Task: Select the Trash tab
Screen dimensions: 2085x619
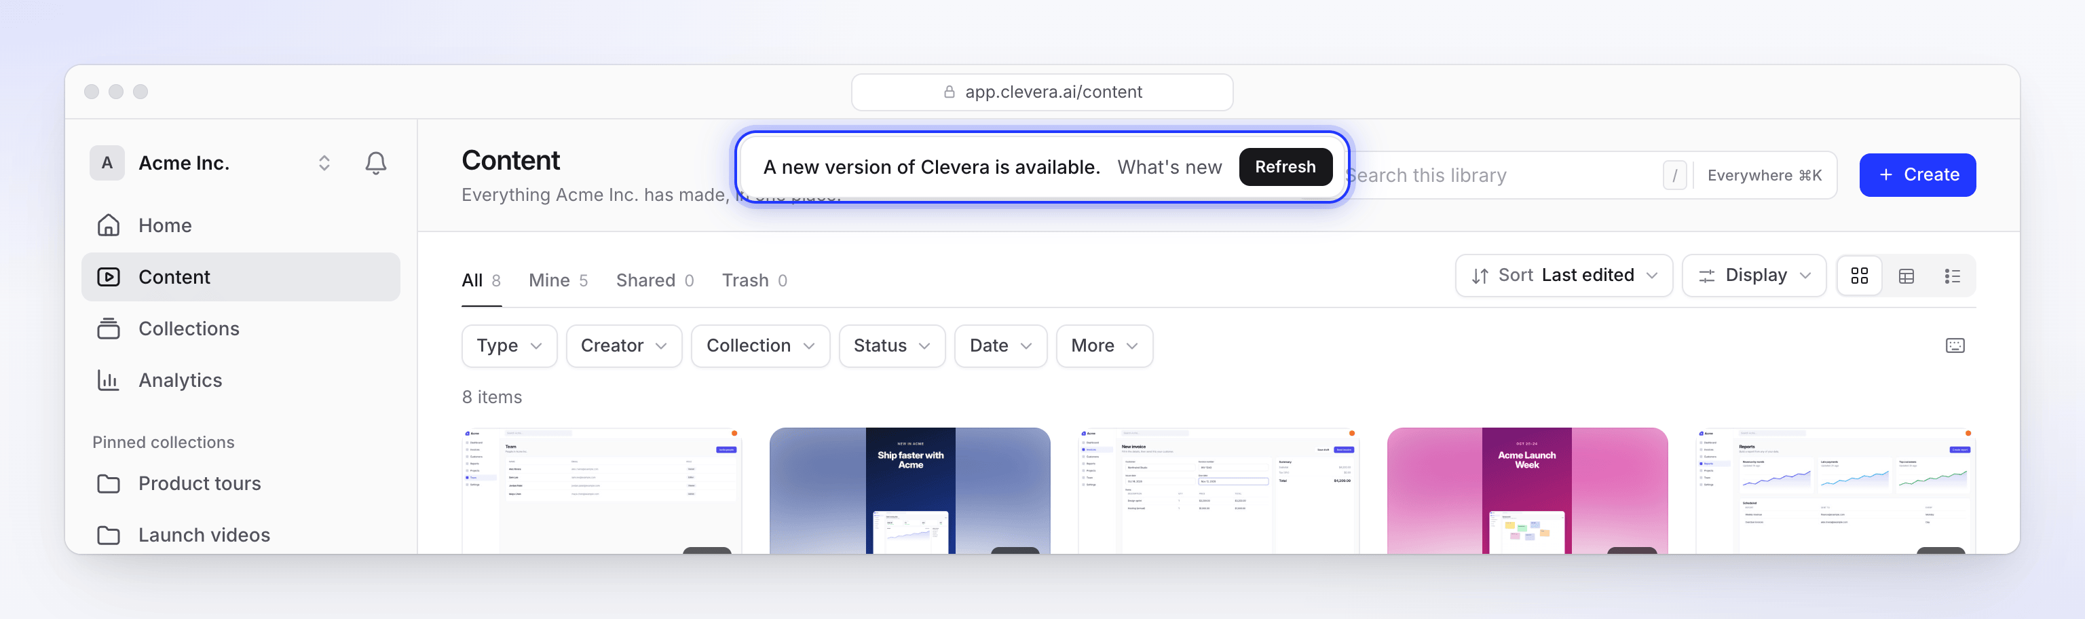Action: [754, 281]
